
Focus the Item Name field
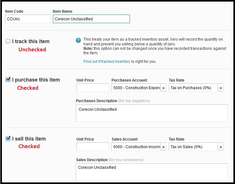91,19
